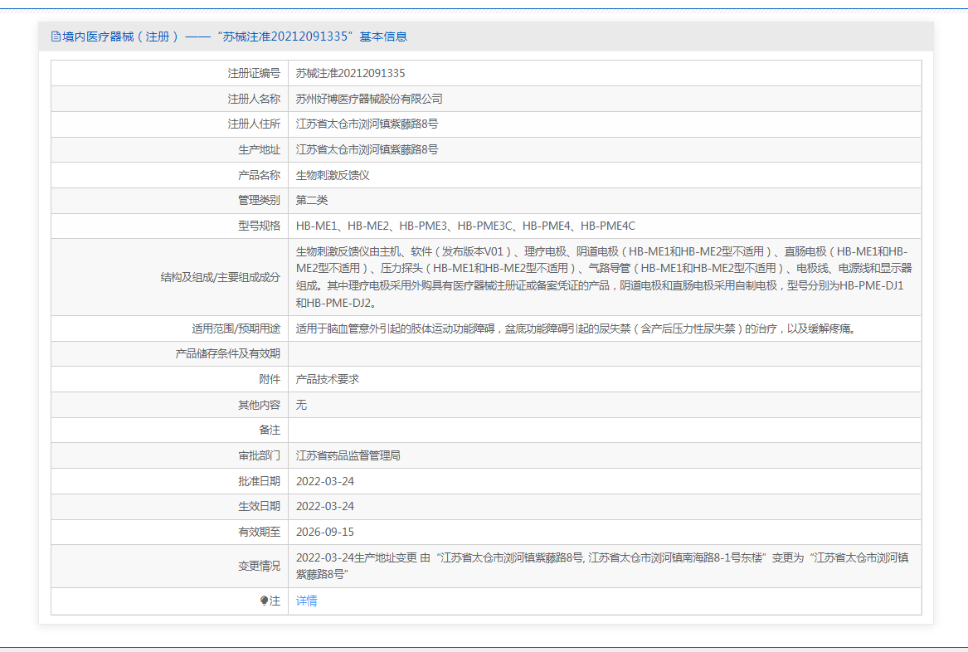Image resolution: width=968 pixels, height=652 pixels.
Task: Select product name 生物刺激反馈仪
Action: tap(333, 175)
